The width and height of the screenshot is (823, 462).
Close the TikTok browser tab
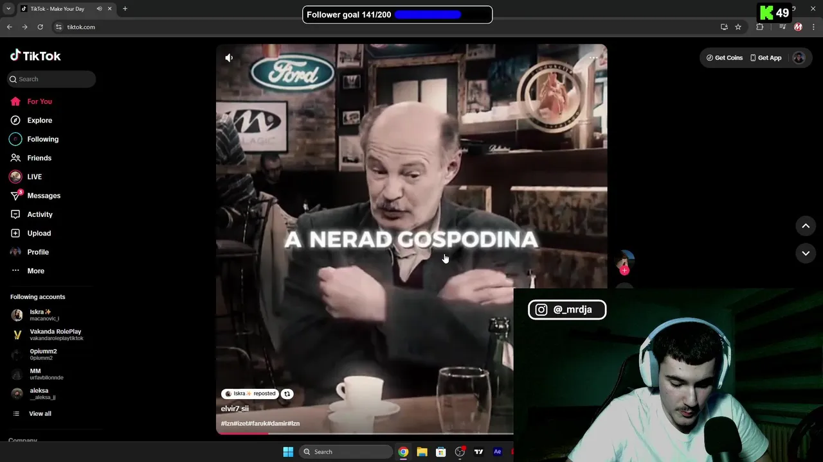109,9
